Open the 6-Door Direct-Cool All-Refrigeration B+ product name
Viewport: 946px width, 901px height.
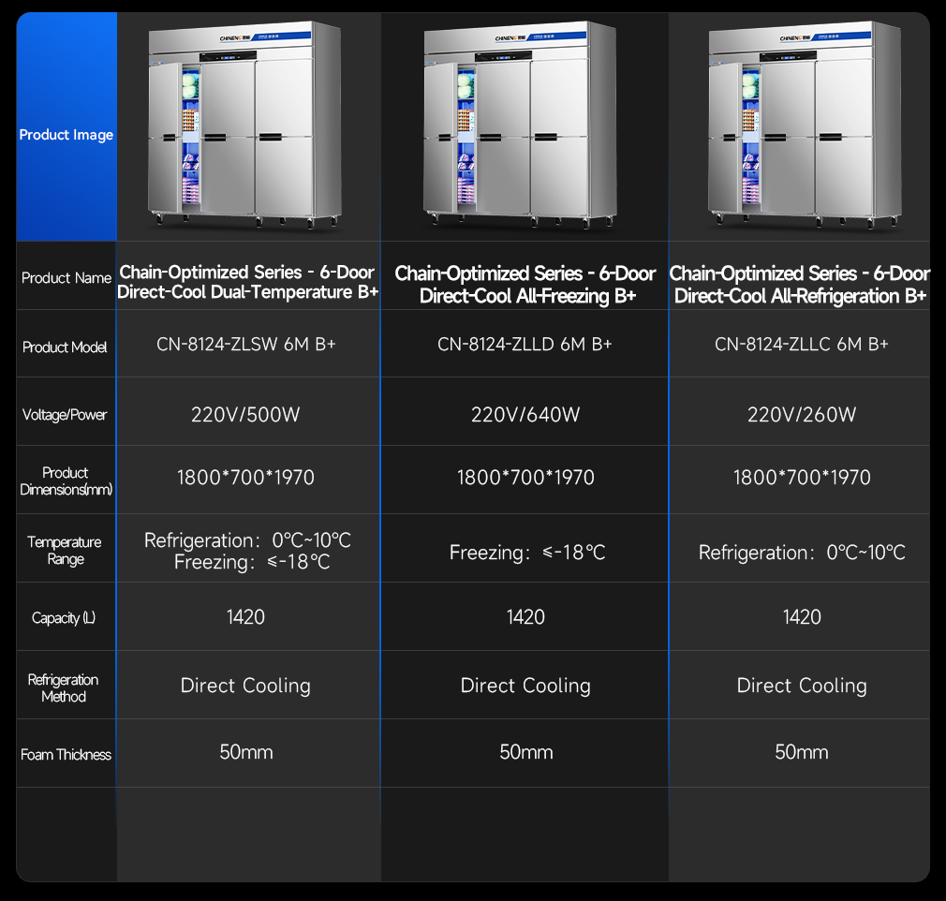tap(801, 285)
